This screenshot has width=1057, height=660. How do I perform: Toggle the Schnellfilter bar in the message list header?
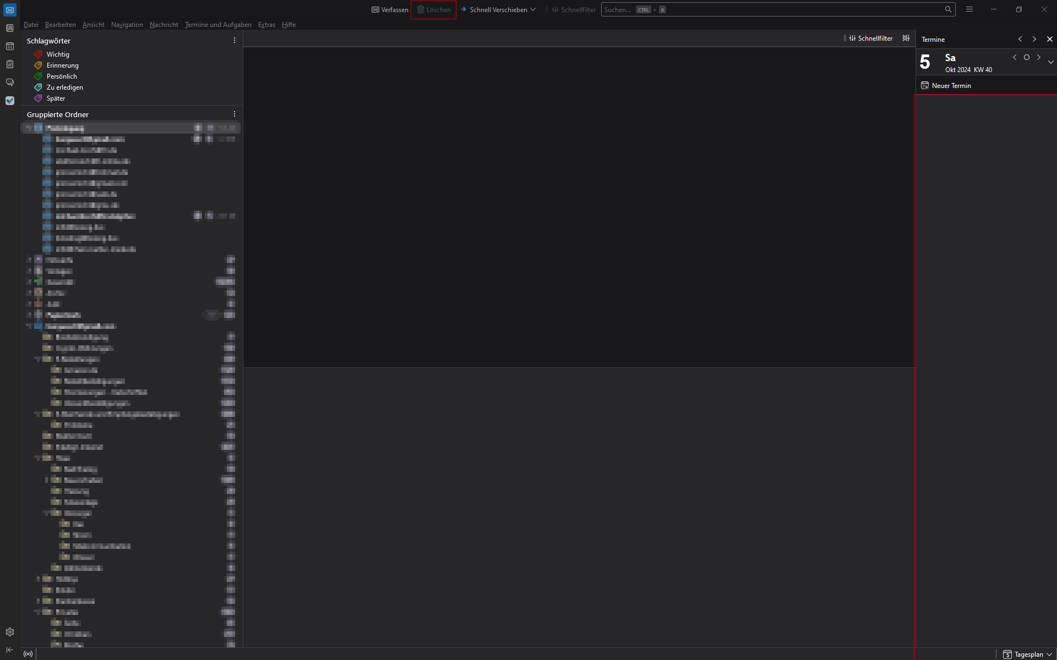tap(870, 38)
